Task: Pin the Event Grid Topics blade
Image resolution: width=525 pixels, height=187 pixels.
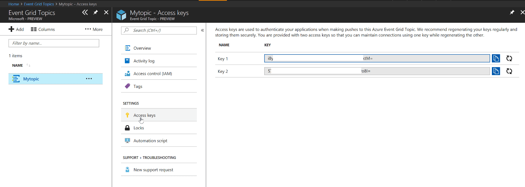Action: [96, 13]
